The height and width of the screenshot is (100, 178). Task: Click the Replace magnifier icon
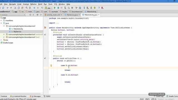pyautogui.click(x=30, y=8)
